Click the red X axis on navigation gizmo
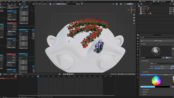Image resolution: width=174 pixels, height=98 pixels. coord(134,10)
